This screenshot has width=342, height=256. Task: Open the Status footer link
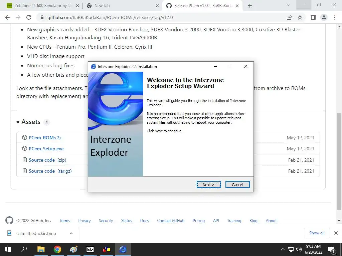(x=127, y=221)
